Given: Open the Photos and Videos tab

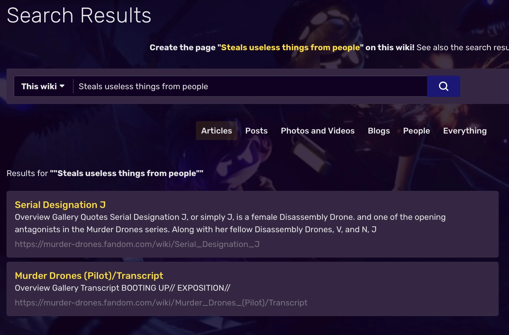Looking at the screenshot, I should pos(318,131).
